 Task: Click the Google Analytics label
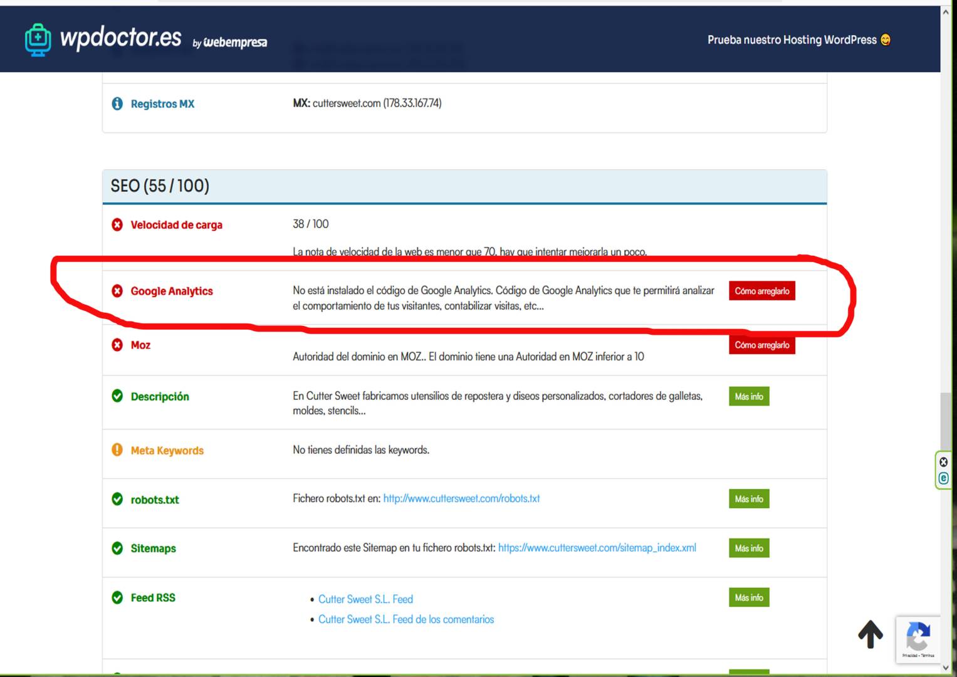[x=172, y=291]
